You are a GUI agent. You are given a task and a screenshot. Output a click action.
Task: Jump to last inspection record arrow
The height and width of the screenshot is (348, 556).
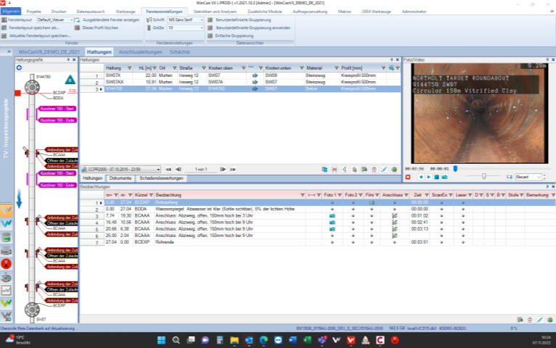click(x=233, y=169)
